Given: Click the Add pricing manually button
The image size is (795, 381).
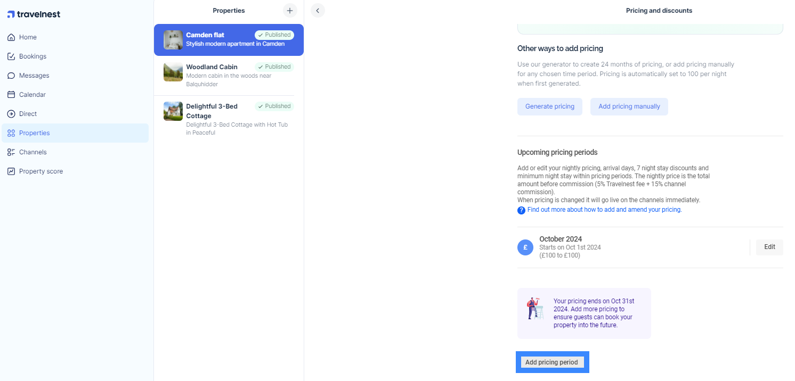Looking at the screenshot, I should [629, 106].
